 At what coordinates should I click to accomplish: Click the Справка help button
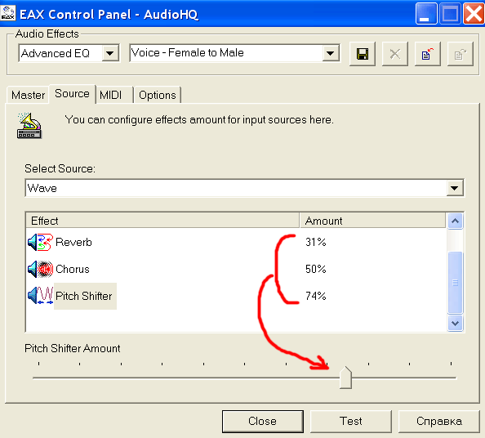(439, 422)
